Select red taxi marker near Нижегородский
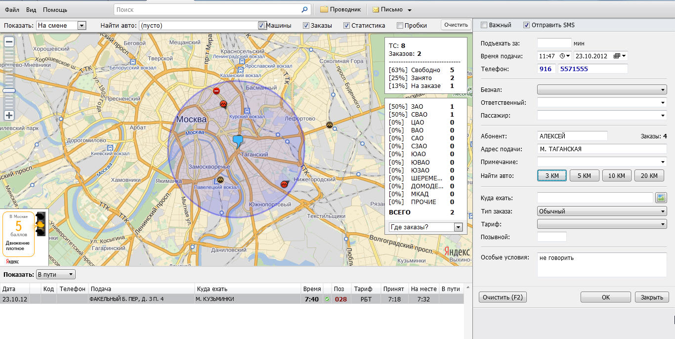Screen dimensions: 675x339 284,184
